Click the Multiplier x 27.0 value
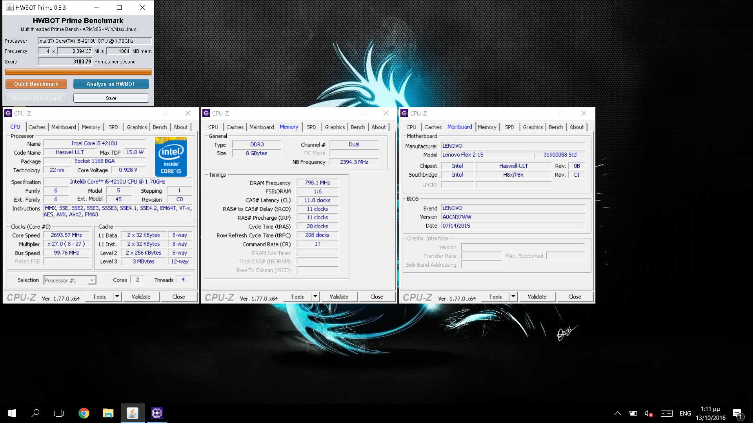Screen dimensions: 753x423 click(66, 244)
